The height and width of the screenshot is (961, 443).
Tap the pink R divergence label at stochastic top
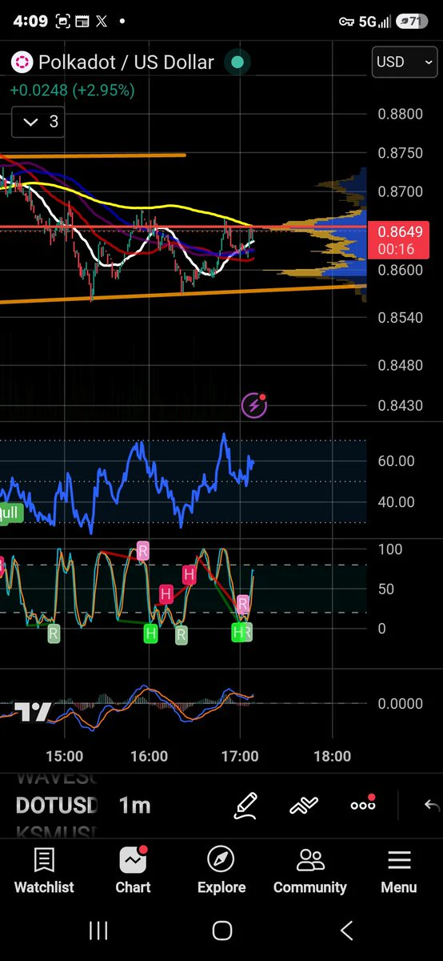(x=142, y=550)
